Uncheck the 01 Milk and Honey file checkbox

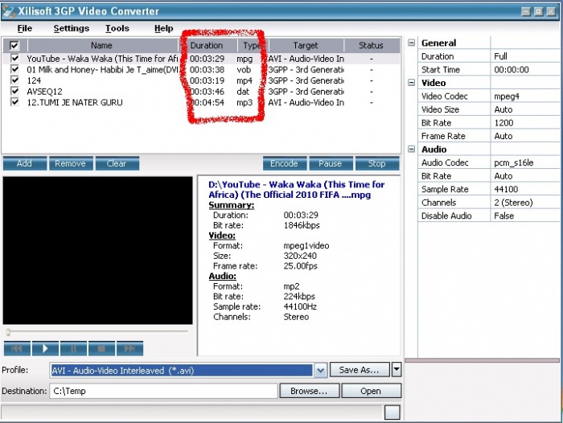click(x=14, y=69)
